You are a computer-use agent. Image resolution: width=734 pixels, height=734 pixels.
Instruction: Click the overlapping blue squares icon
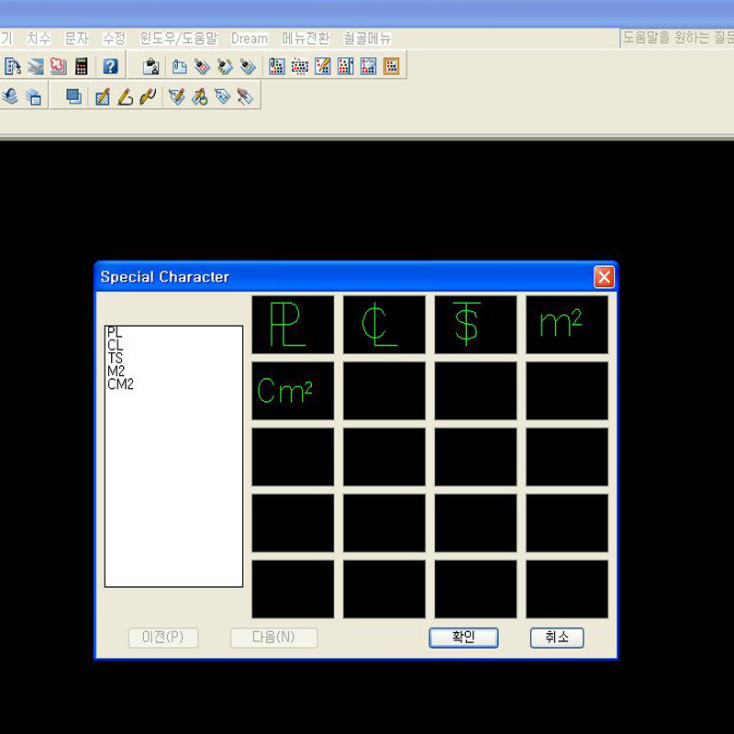click(73, 96)
